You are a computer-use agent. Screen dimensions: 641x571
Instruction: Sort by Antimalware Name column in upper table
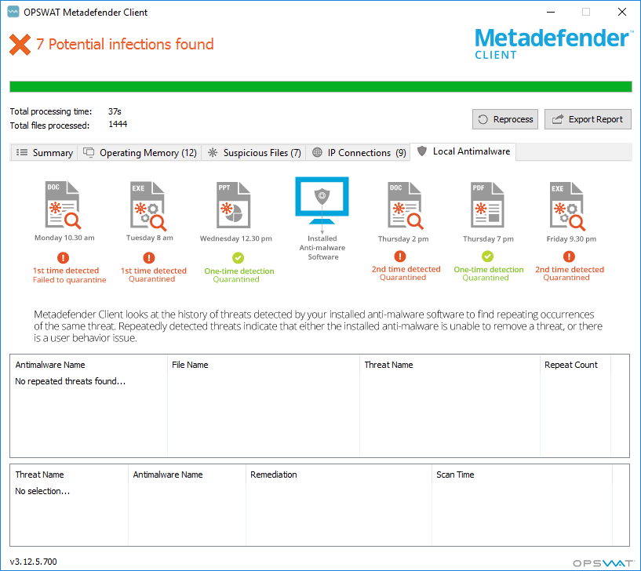pos(89,365)
